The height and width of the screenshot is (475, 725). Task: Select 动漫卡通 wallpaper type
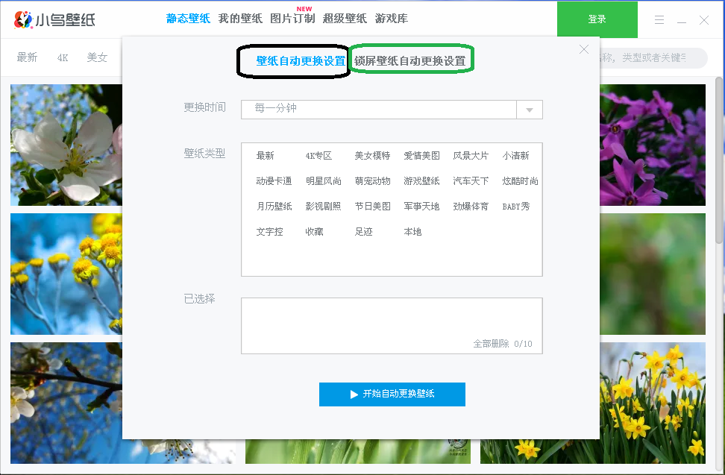pyautogui.click(x=274, y=181)
